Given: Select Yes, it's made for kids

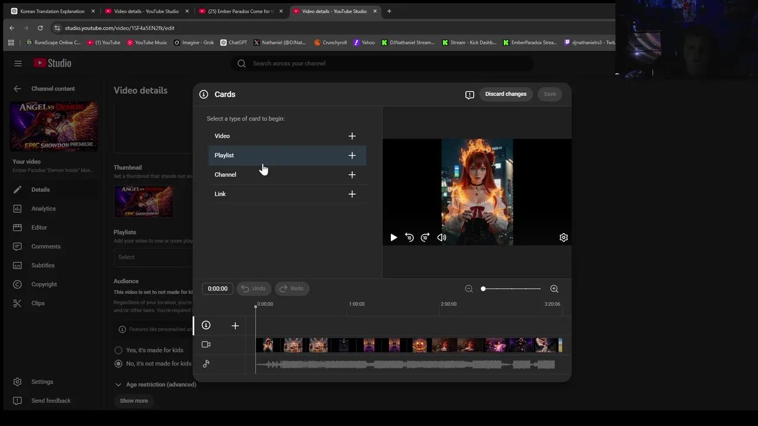Looking at the screenshot, I should (x=118, y=350).
